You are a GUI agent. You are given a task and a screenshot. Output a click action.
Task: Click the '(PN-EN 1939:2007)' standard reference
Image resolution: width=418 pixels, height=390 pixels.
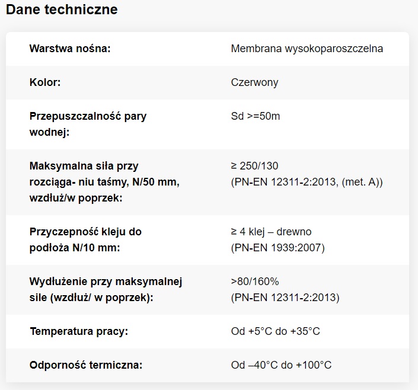coord(278,248)
